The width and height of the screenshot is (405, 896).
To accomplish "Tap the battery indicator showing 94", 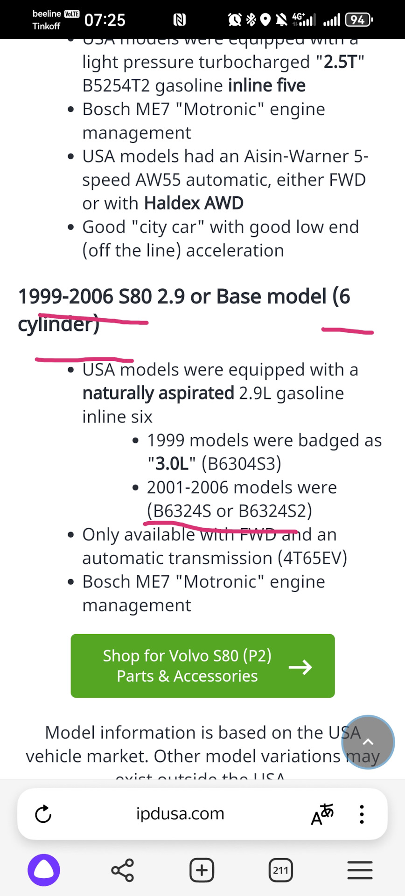I will [x=358, y=20].
